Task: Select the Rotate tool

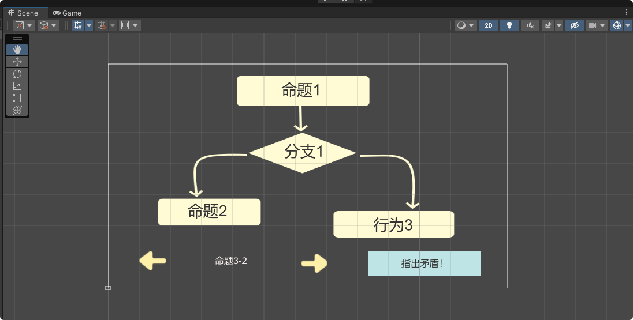Action: (17, 74)
